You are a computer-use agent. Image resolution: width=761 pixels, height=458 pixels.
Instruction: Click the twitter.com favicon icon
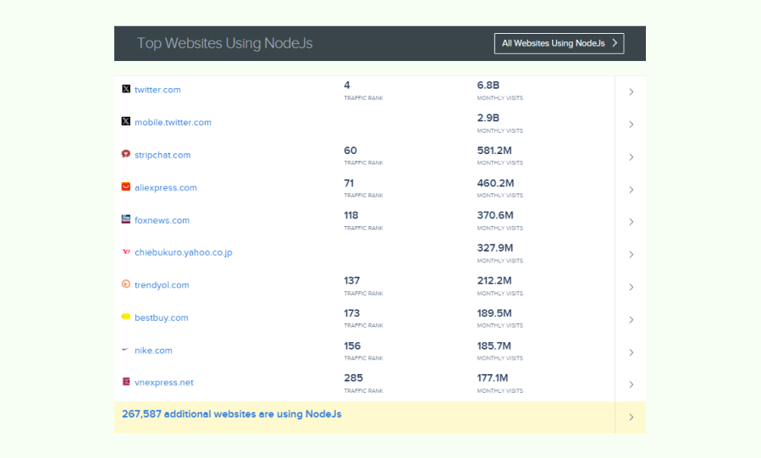point(126,89)
